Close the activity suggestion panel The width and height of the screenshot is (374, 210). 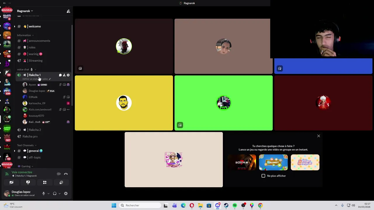tap(319, 136)
